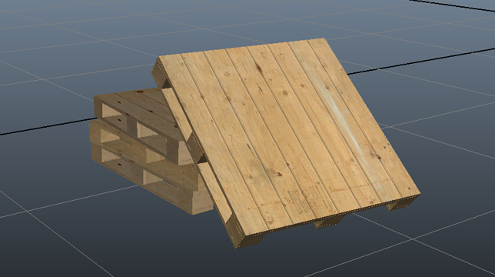The image size is (495, 277).
Task: Click the stamped marking on the leaning pallet
Action: pyautogui.click(x=304, y=199)
